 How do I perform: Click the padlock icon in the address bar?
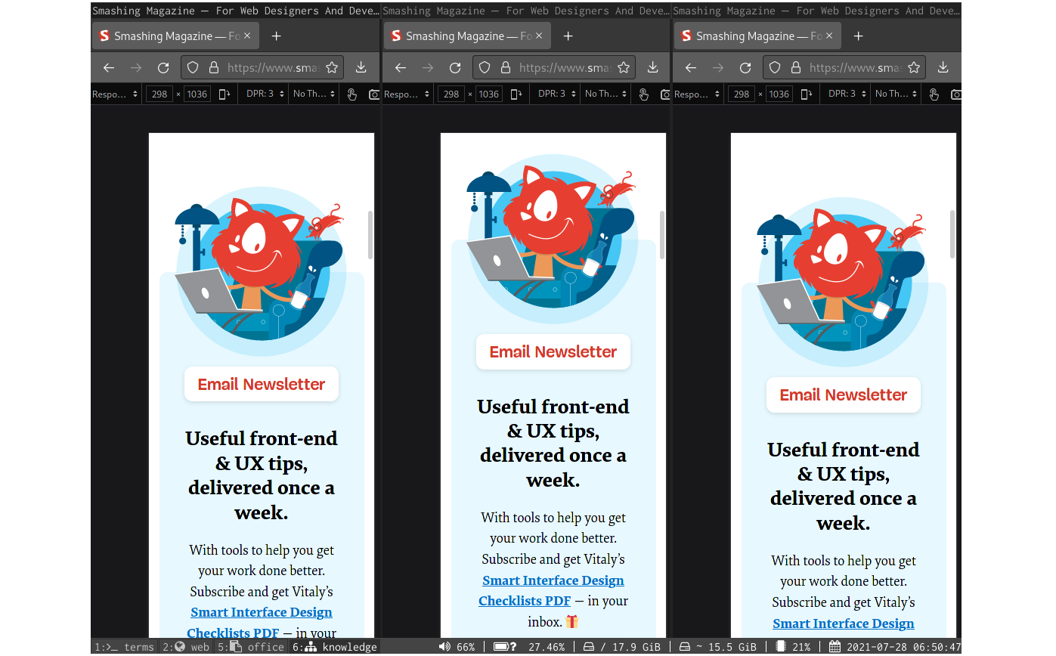pos(214,67)
